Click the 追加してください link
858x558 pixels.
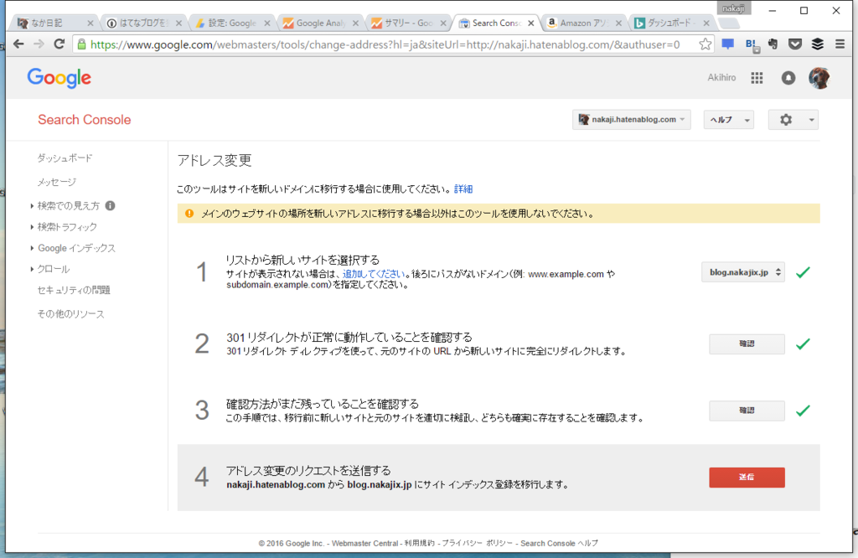pos(374,274)
